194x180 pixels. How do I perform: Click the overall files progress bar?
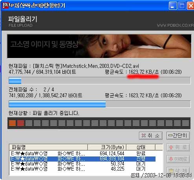[x=100, y=104]
